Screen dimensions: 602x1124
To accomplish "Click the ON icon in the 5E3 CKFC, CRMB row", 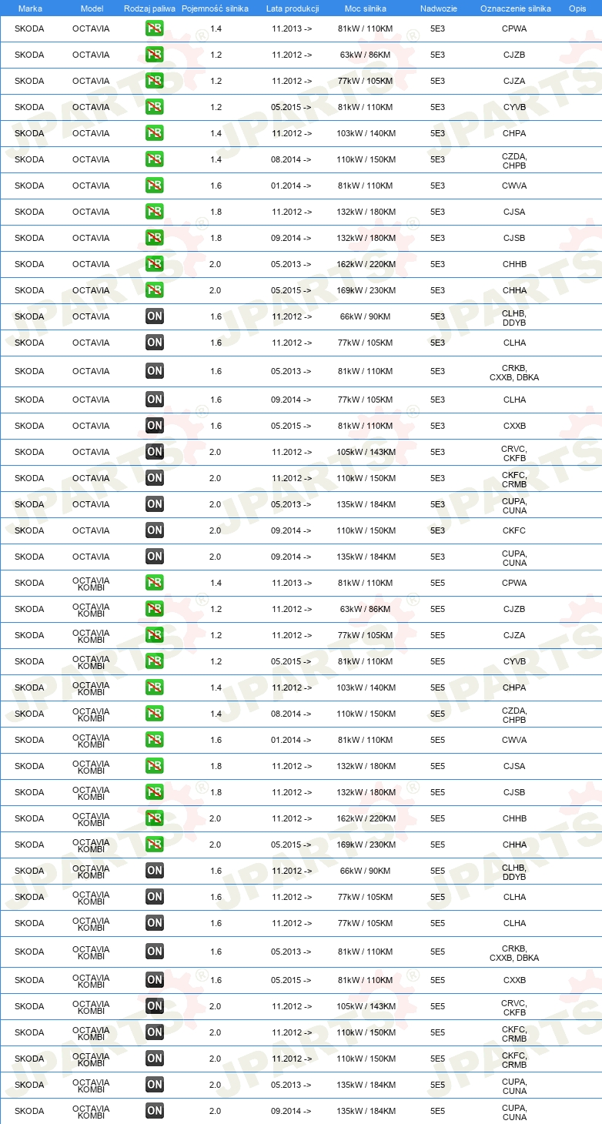I will click(x=155, y=478).
